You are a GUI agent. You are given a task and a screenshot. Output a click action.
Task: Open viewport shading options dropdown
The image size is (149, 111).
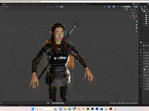tap(132, 7)
